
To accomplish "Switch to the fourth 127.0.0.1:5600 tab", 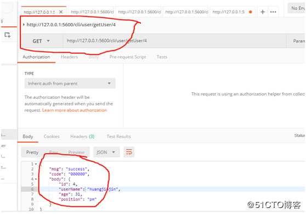I will (186, 12).
